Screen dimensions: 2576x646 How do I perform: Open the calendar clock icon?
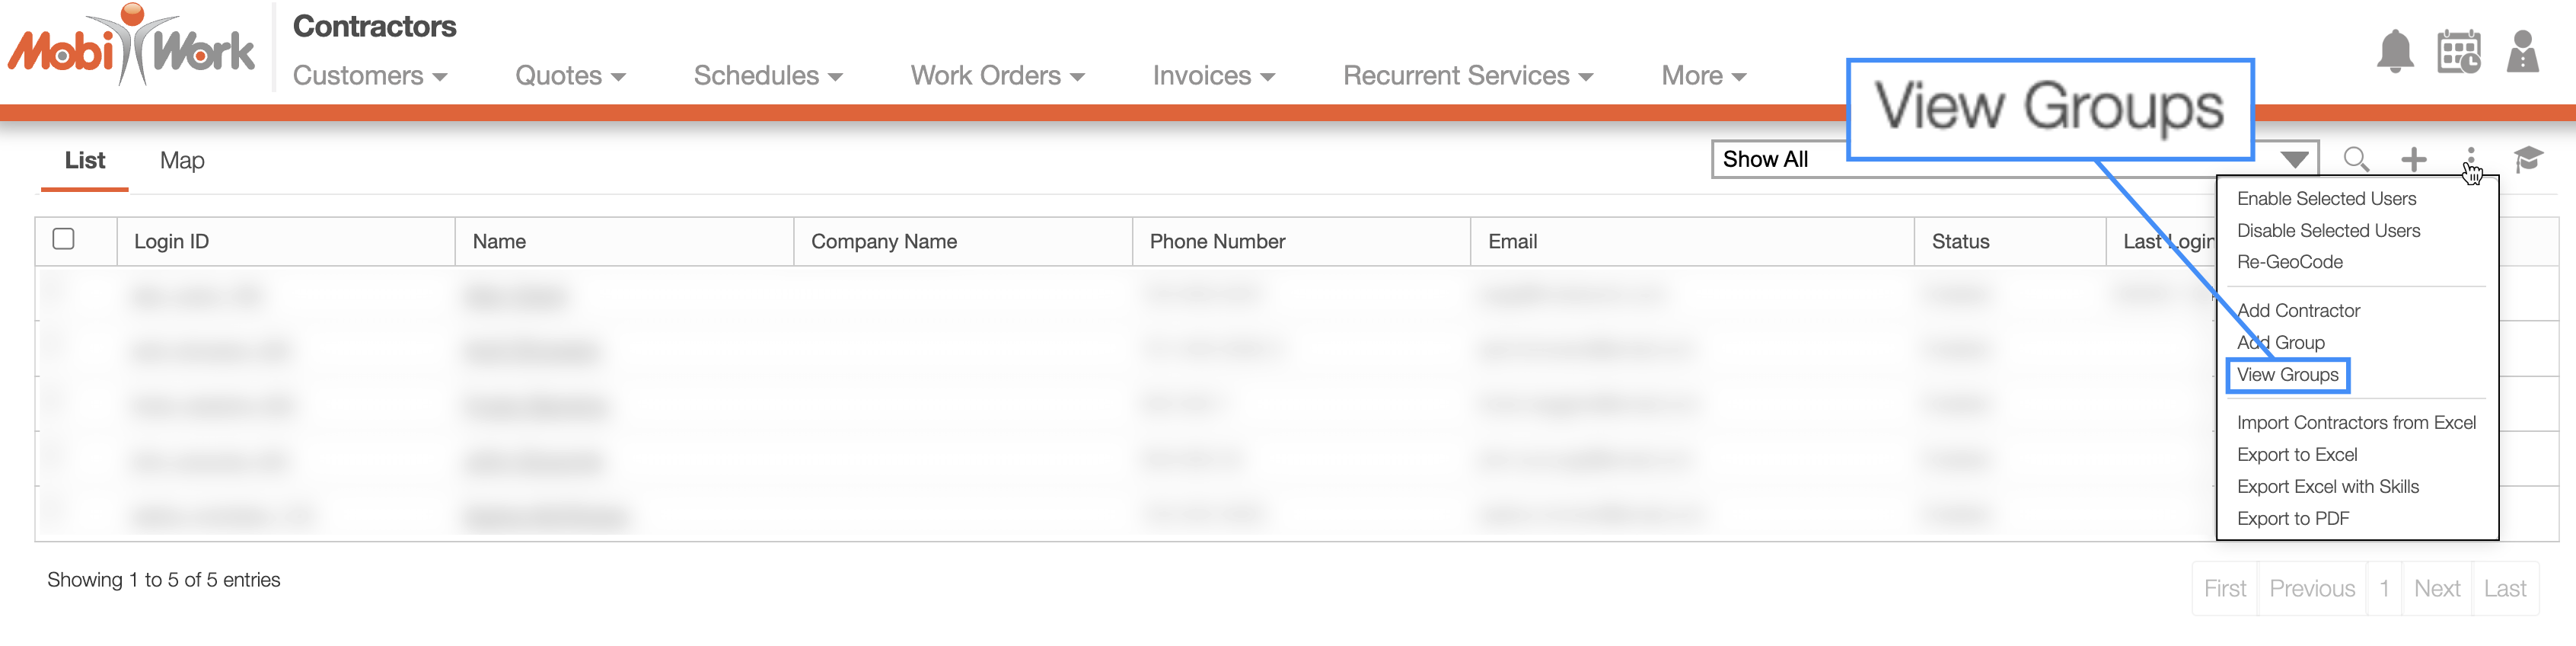click(x=2459, y=51)
